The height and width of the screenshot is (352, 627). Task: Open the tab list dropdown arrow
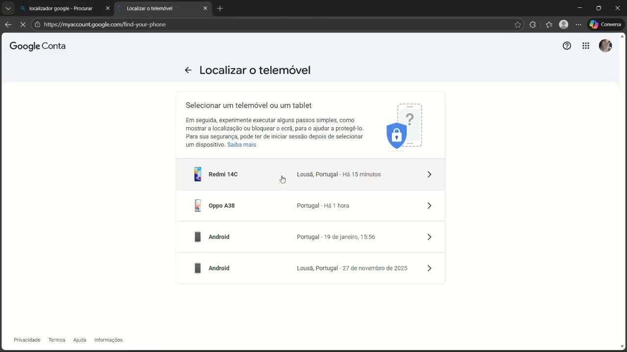tap(8, 8)
